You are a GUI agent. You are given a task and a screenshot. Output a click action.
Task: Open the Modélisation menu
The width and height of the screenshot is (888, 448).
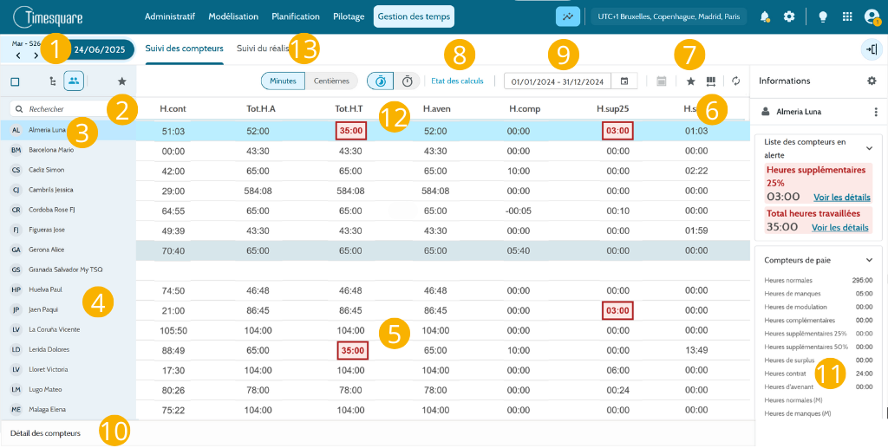233,16
